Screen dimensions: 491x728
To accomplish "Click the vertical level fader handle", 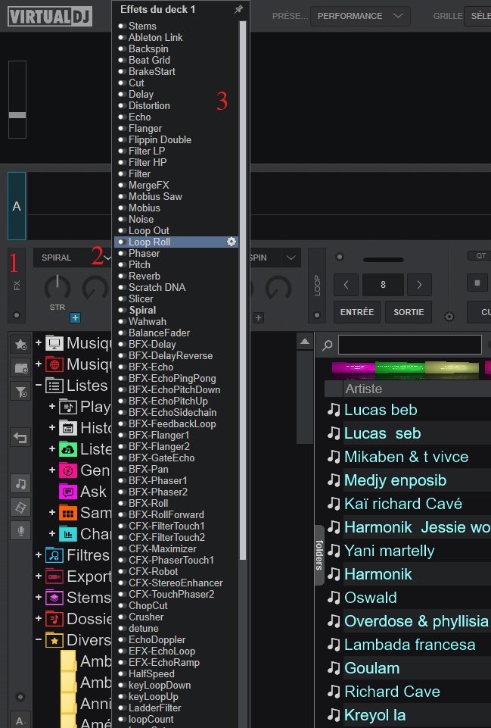I will pos(17,115).
